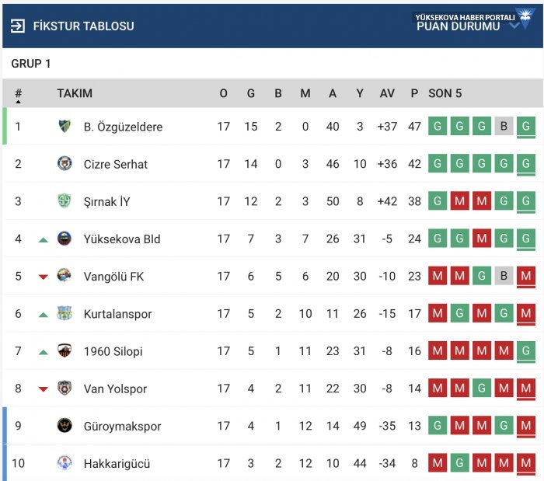This screenshot has width=544, height=481.
Task: Click the Hakkarigücü team badge
Action: (65, 463)
